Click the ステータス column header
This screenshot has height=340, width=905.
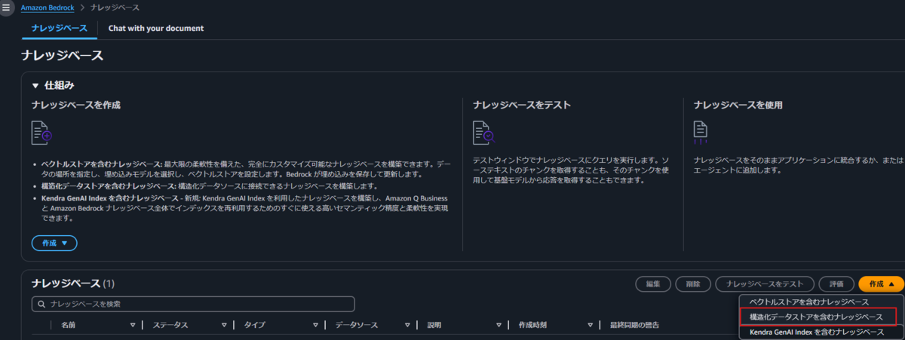[170, 325]
